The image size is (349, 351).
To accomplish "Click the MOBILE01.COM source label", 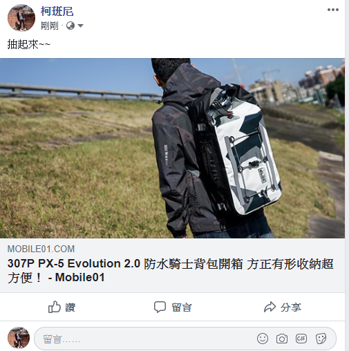I will pyautogui.click(x=41, y=249).
